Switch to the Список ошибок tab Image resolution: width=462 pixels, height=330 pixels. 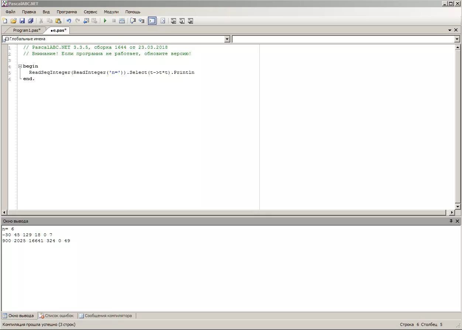tap(56, 316)
